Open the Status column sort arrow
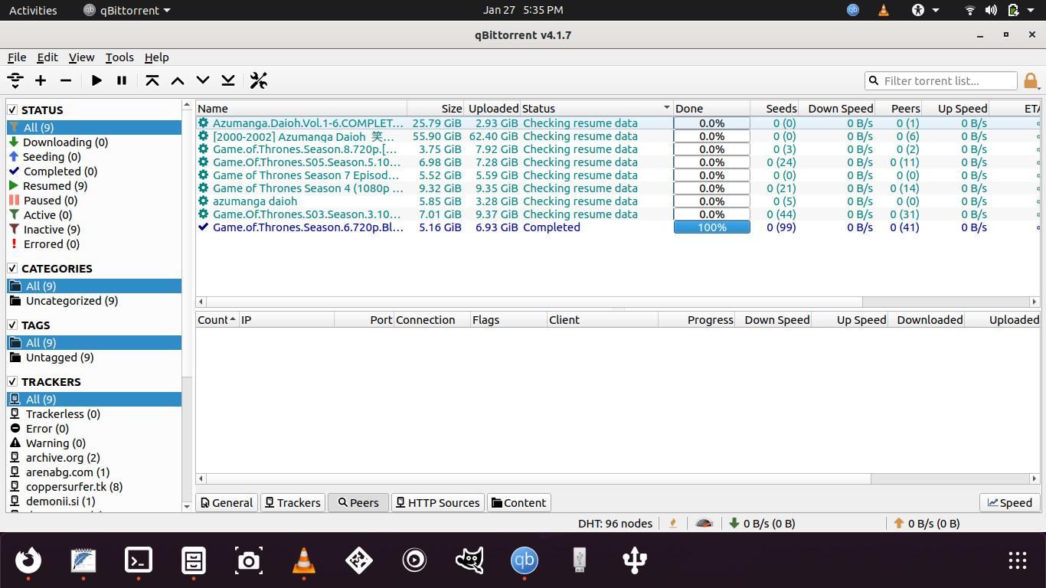This screenshot has width=1046, height=588. tap(667, 108)
